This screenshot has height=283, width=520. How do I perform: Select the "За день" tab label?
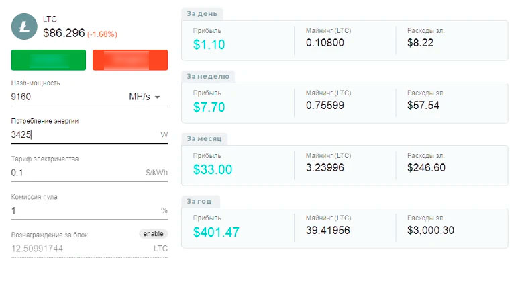click(202, 13)
